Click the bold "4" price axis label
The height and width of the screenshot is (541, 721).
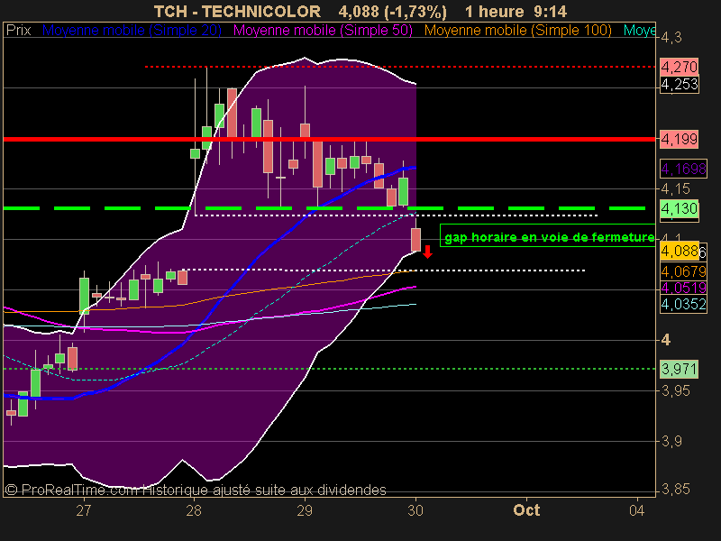pyautogui.click(x=666, y=341)
